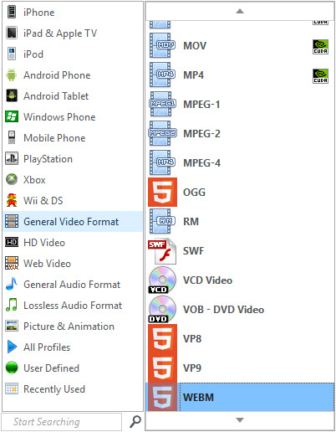Choose the Windows Phone label
This screenshot has width=336, height=432.
tap(59, 117)
